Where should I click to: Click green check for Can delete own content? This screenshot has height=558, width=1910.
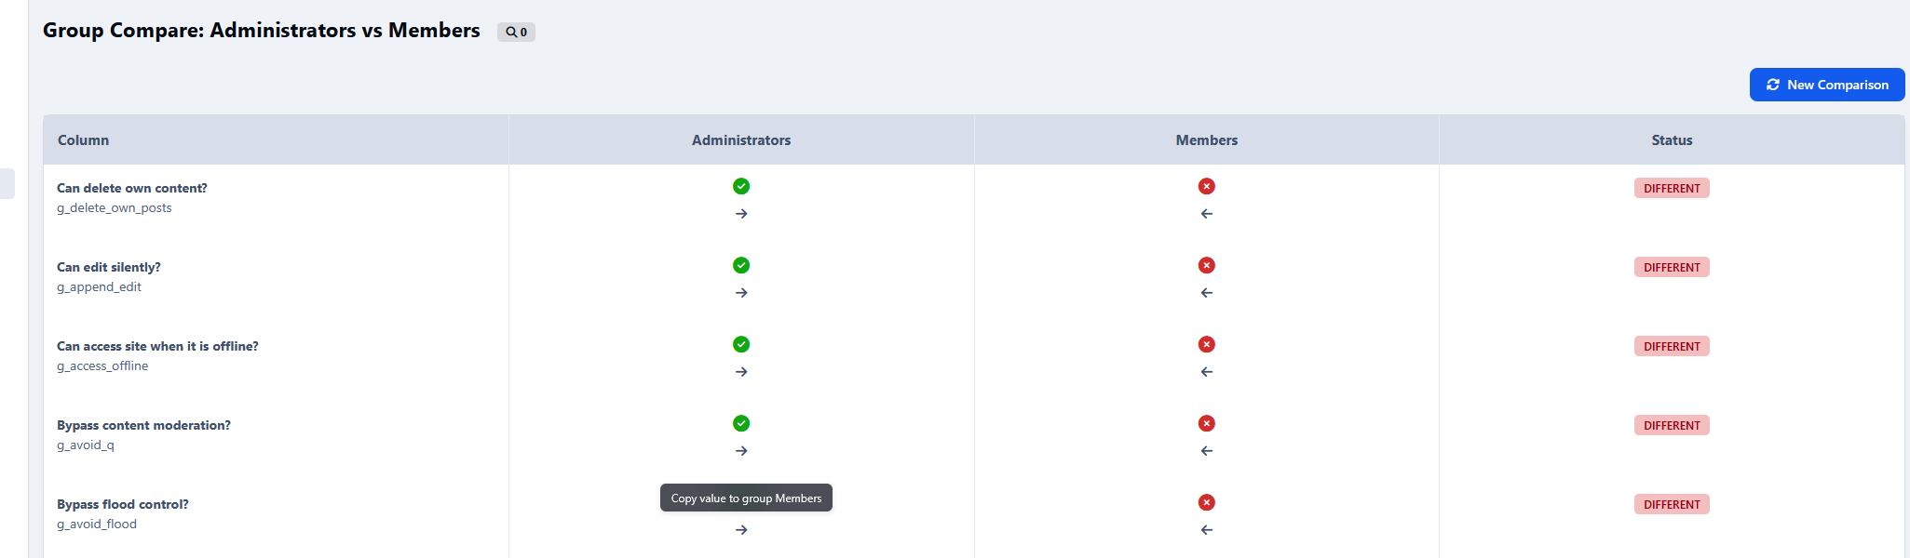[x=741, y=186]
